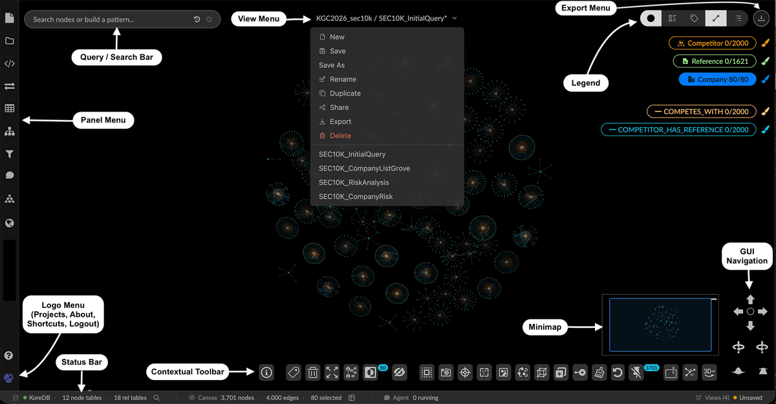This screenshot has width=776, height=404.
Task: Click the dashed-square select-all icon
Action: (427, 372)
